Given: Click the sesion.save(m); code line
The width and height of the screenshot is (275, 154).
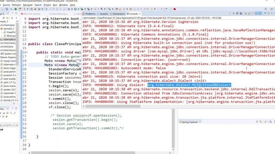Looking at the screenshot, I should pos(64,90).
